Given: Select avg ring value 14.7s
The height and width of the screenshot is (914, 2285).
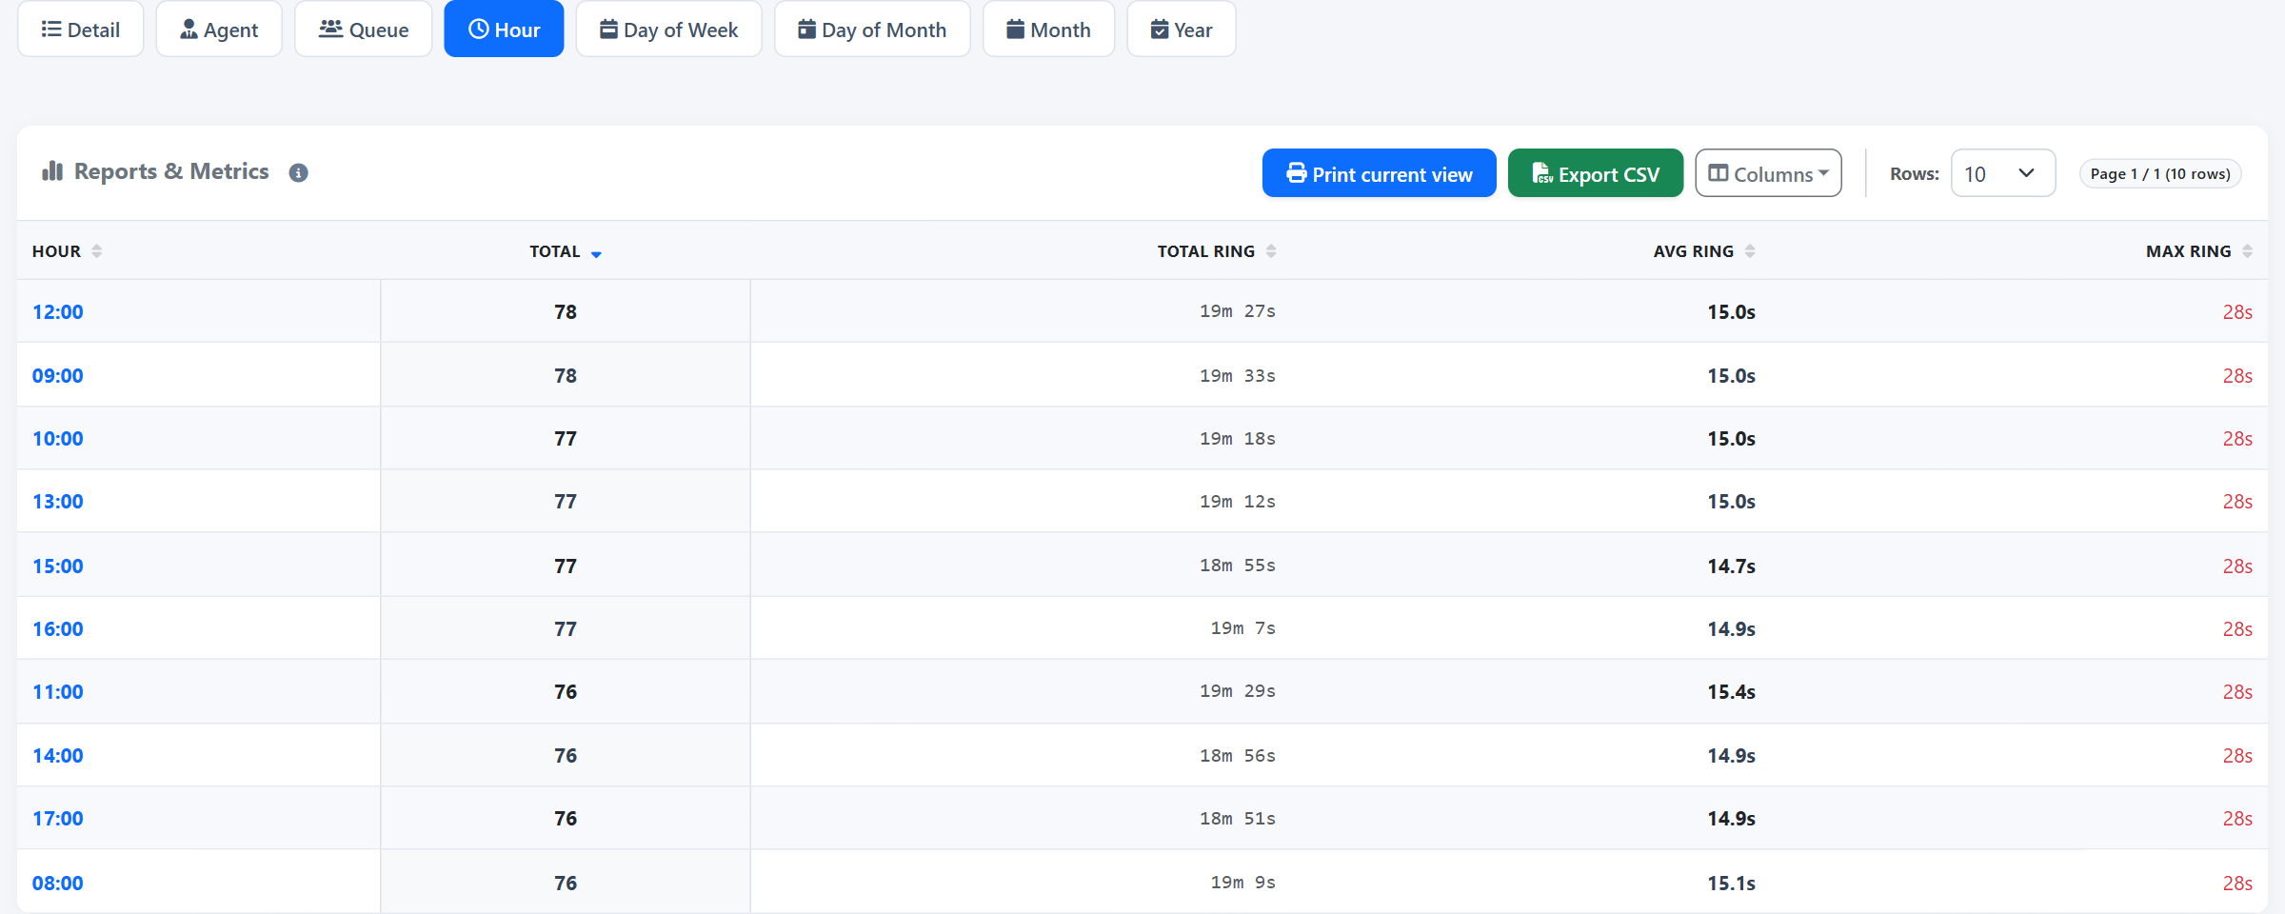Looking at the screenshot, I should (x=1731, y=566).
